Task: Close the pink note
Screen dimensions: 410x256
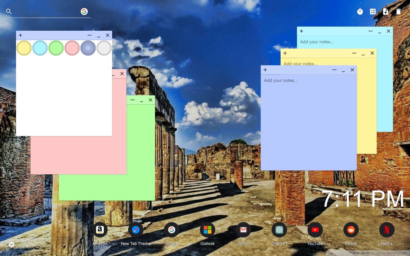Action: pos(122,74)
